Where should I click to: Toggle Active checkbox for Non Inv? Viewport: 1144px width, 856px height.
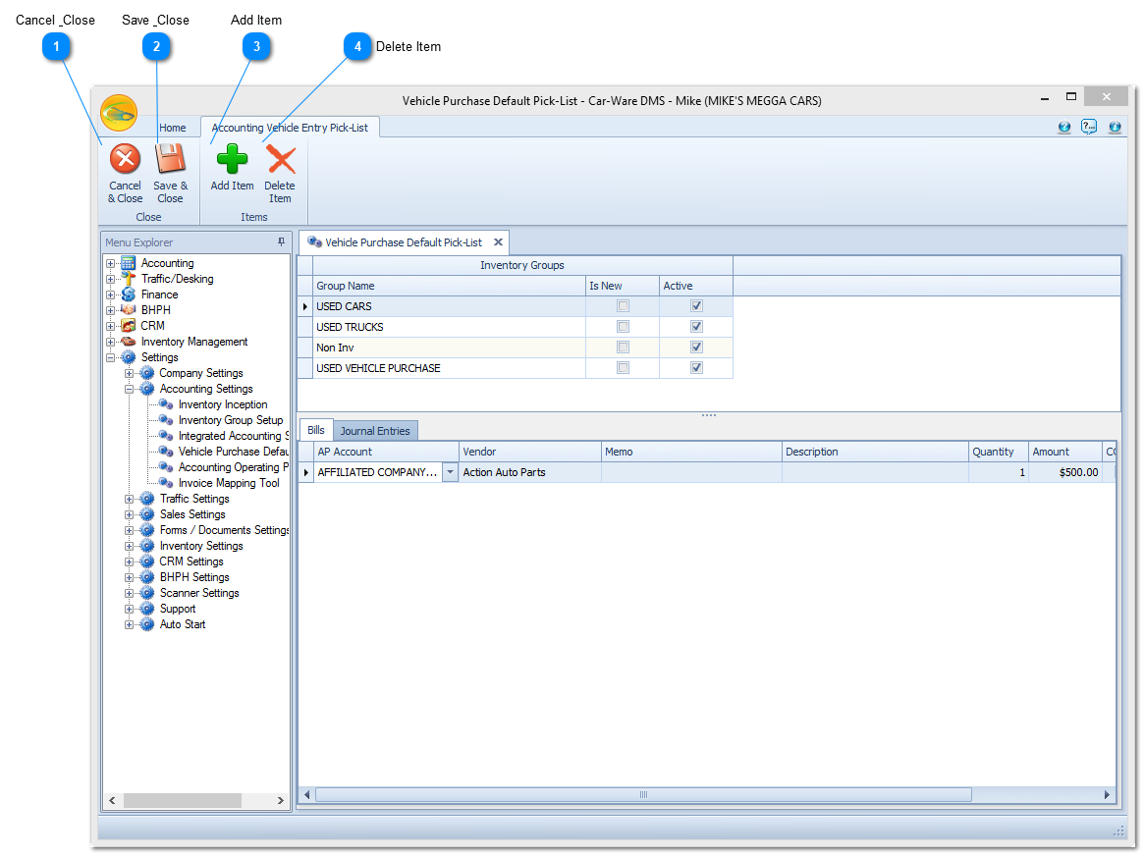[697, 348]
